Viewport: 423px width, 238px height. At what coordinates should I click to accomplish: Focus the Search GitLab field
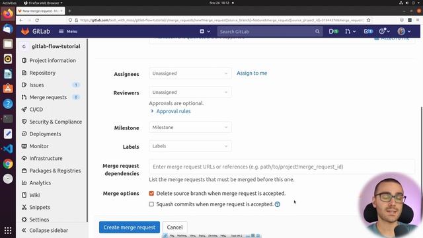pyautogui.click(x=270, y=32)
